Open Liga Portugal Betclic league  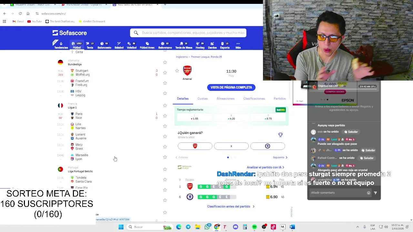point(80,171)
